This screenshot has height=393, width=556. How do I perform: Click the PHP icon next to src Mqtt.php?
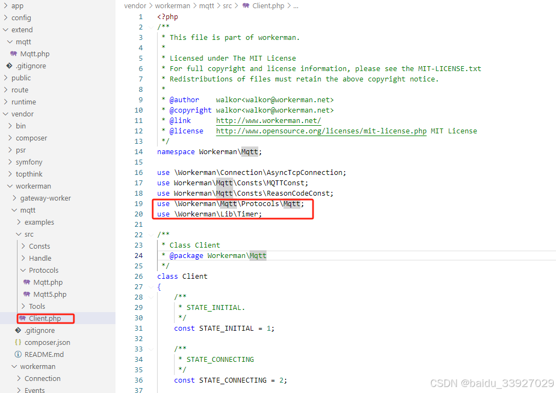coord(28,282)
